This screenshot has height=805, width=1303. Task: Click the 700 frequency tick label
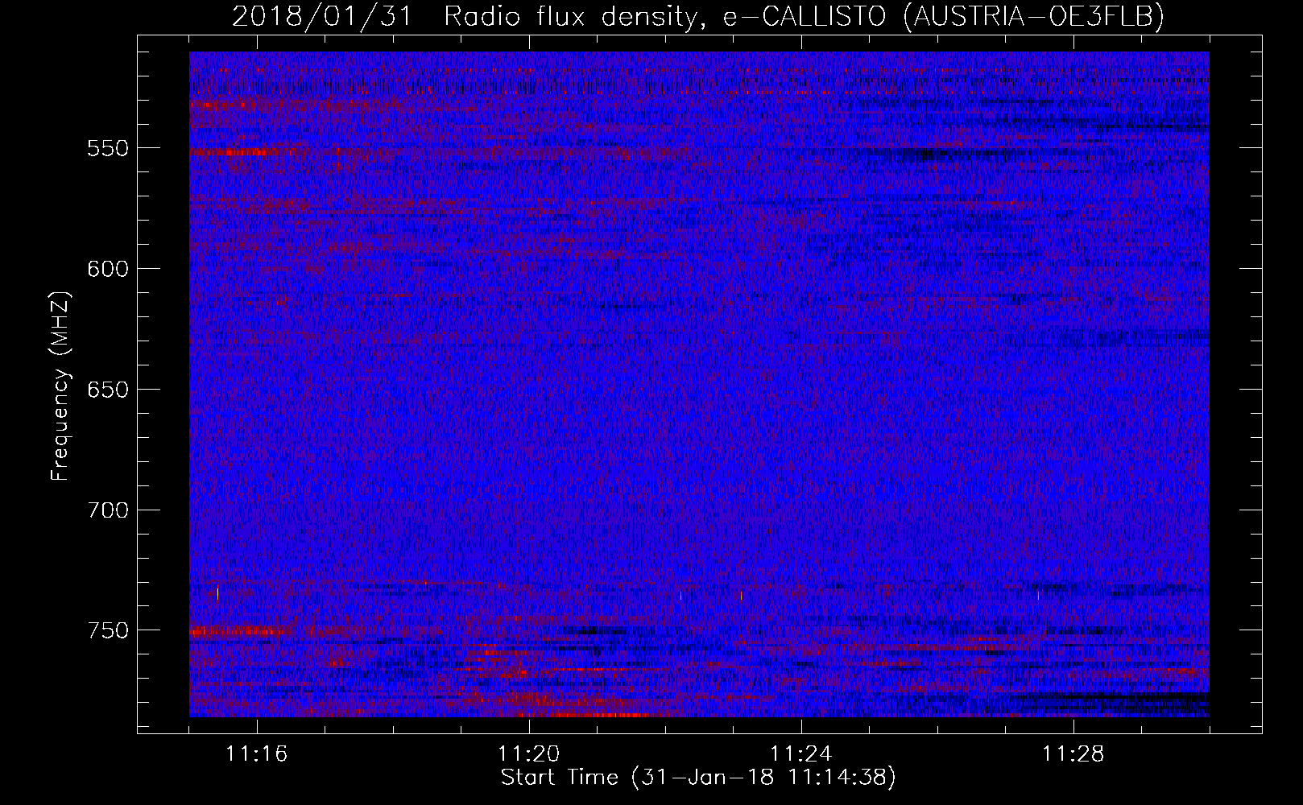point(107,510)
